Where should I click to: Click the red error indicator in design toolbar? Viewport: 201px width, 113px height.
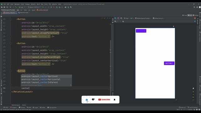(195, 18)
